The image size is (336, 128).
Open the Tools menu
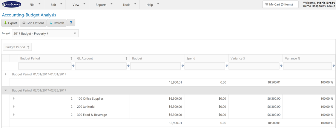click(x=129, y=4)
